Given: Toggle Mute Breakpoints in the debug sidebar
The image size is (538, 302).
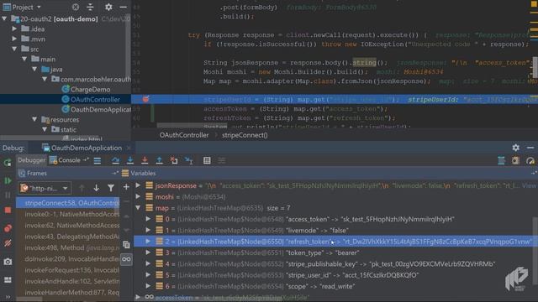Looking at the screenshot, I should (8, 243).
